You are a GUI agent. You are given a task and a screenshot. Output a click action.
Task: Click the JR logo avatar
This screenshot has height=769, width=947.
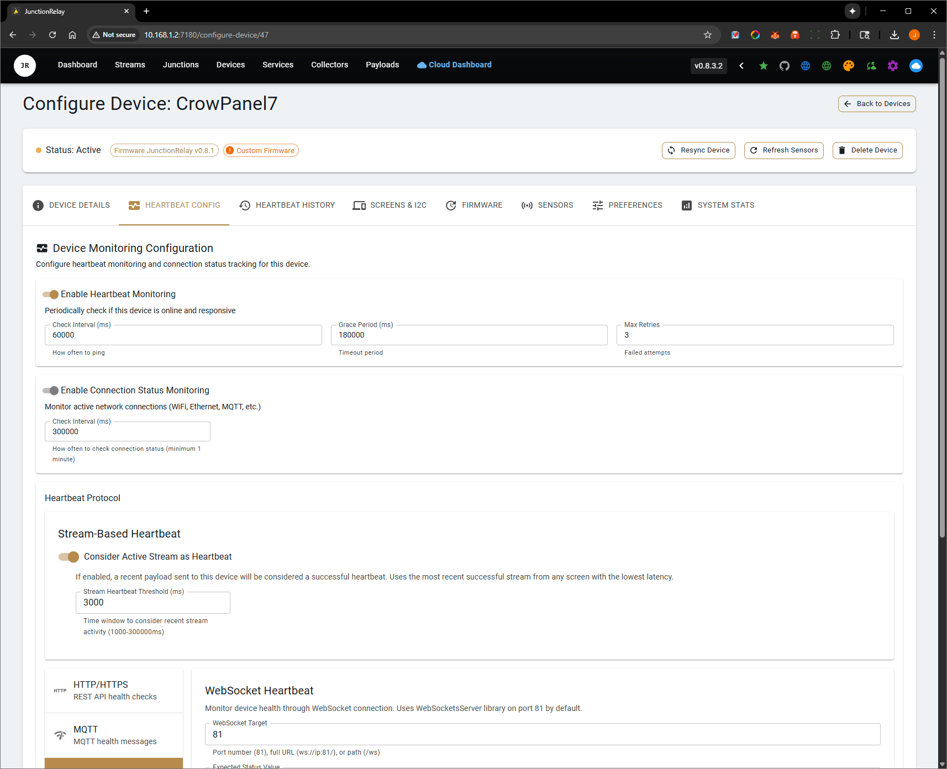pos(25,65)
